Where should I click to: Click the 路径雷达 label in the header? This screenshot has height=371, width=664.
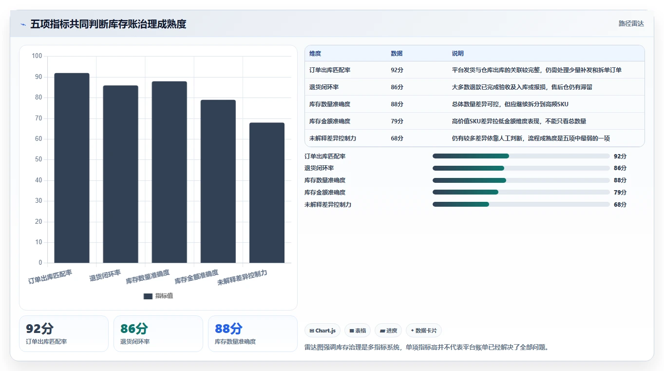(631, 23)
